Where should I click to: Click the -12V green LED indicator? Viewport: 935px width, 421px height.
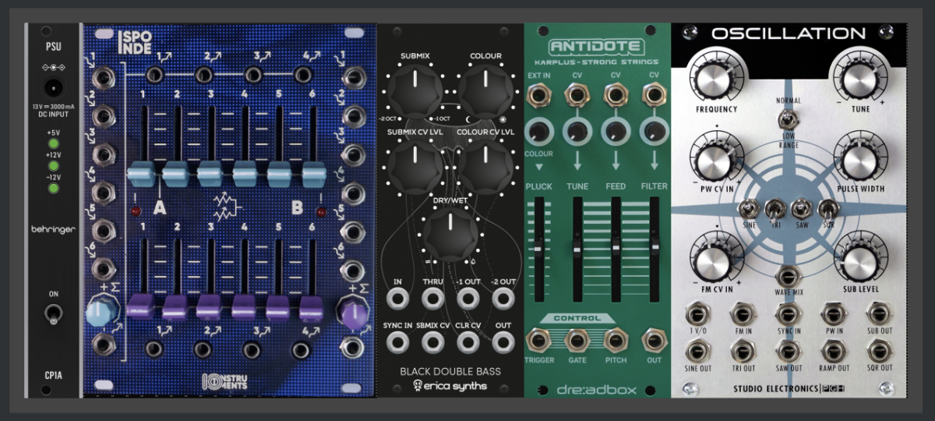point(54,187)
